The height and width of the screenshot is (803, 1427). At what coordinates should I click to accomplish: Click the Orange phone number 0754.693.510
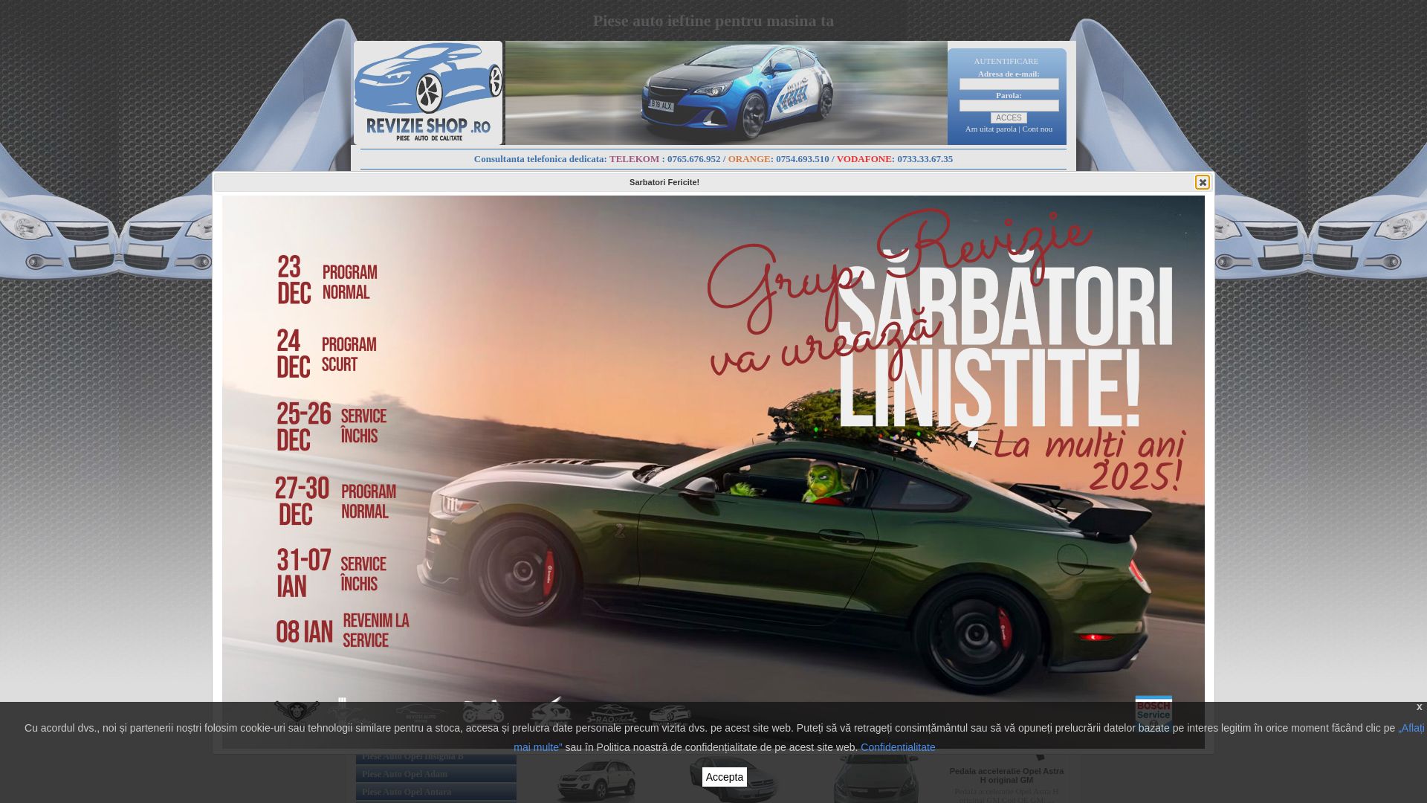(x=802, y=159)
